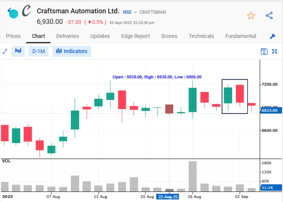Click the 6,930.00 current price
Viewport: 283px width, 202px height.
[x=50, y=22]
